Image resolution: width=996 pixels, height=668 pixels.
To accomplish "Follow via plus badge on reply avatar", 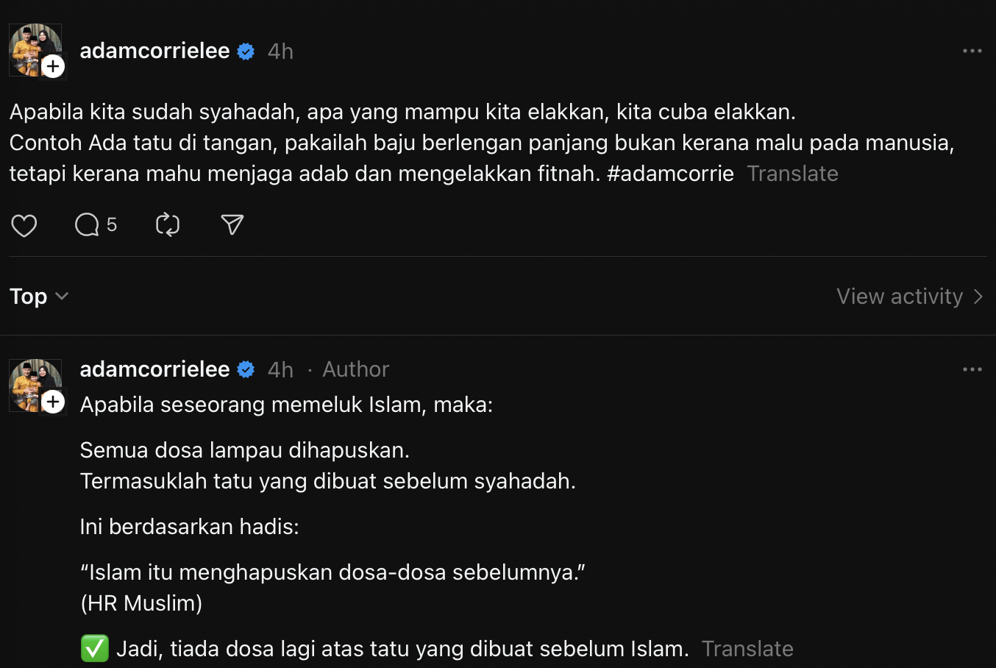I will (x=53, y=402).
